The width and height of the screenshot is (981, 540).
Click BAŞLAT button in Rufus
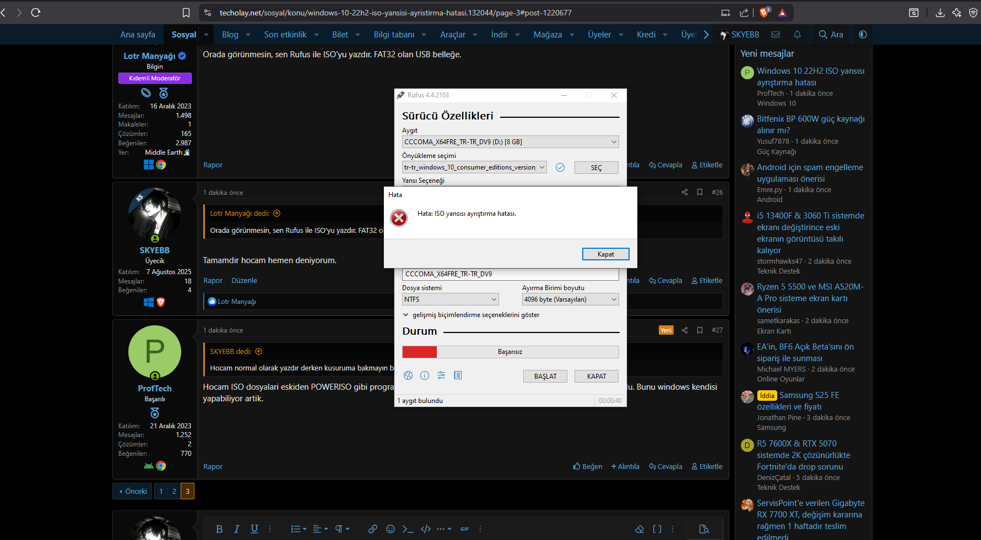pyautogui.click(x=545, y=376)
